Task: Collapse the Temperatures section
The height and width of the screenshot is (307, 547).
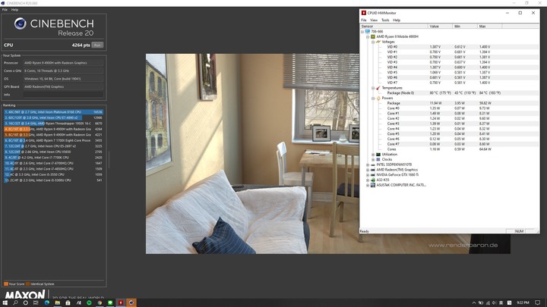Action: coord(373,88)
